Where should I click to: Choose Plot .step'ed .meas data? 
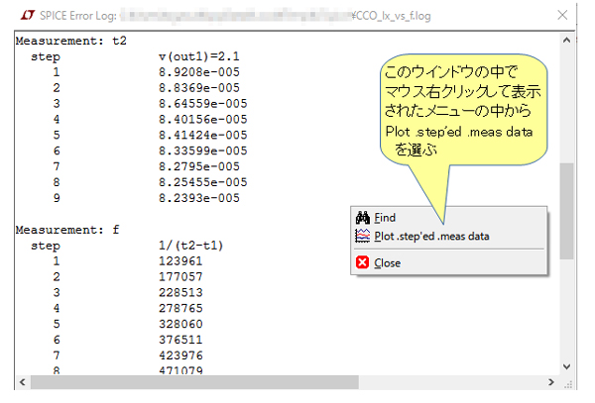pos(431,236)
